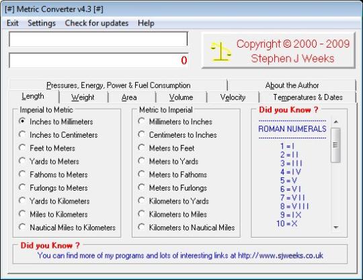Switch to the Velocity tab
This screenshot has width=363, height=280.
(x=233, y=97)
